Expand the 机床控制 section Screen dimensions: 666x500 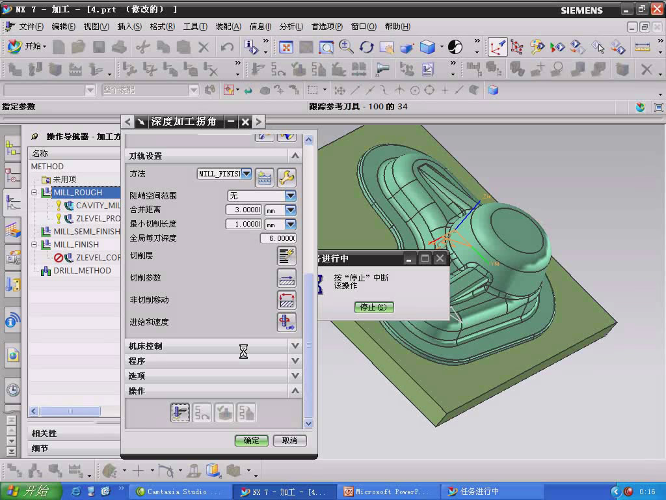(x=295, y=346)
